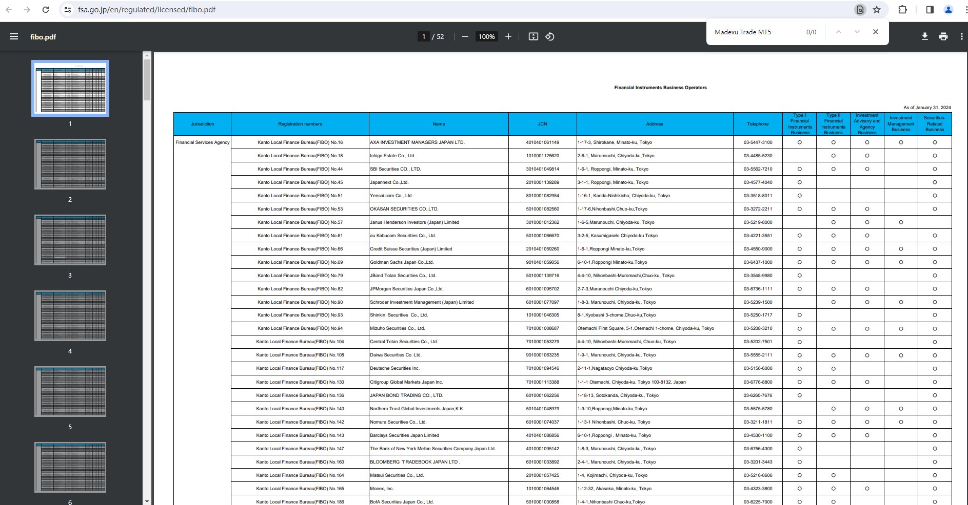This screenshot has width=968, height=505.
Task: Click the thumbnail sidebar scrollbar thumb
Action: pos(147,79)
